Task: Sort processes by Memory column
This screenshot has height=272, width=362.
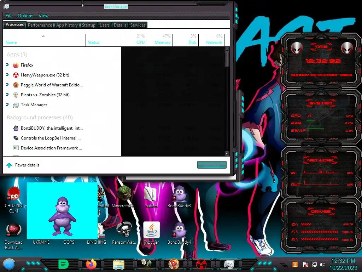Action: pos(160,40)
